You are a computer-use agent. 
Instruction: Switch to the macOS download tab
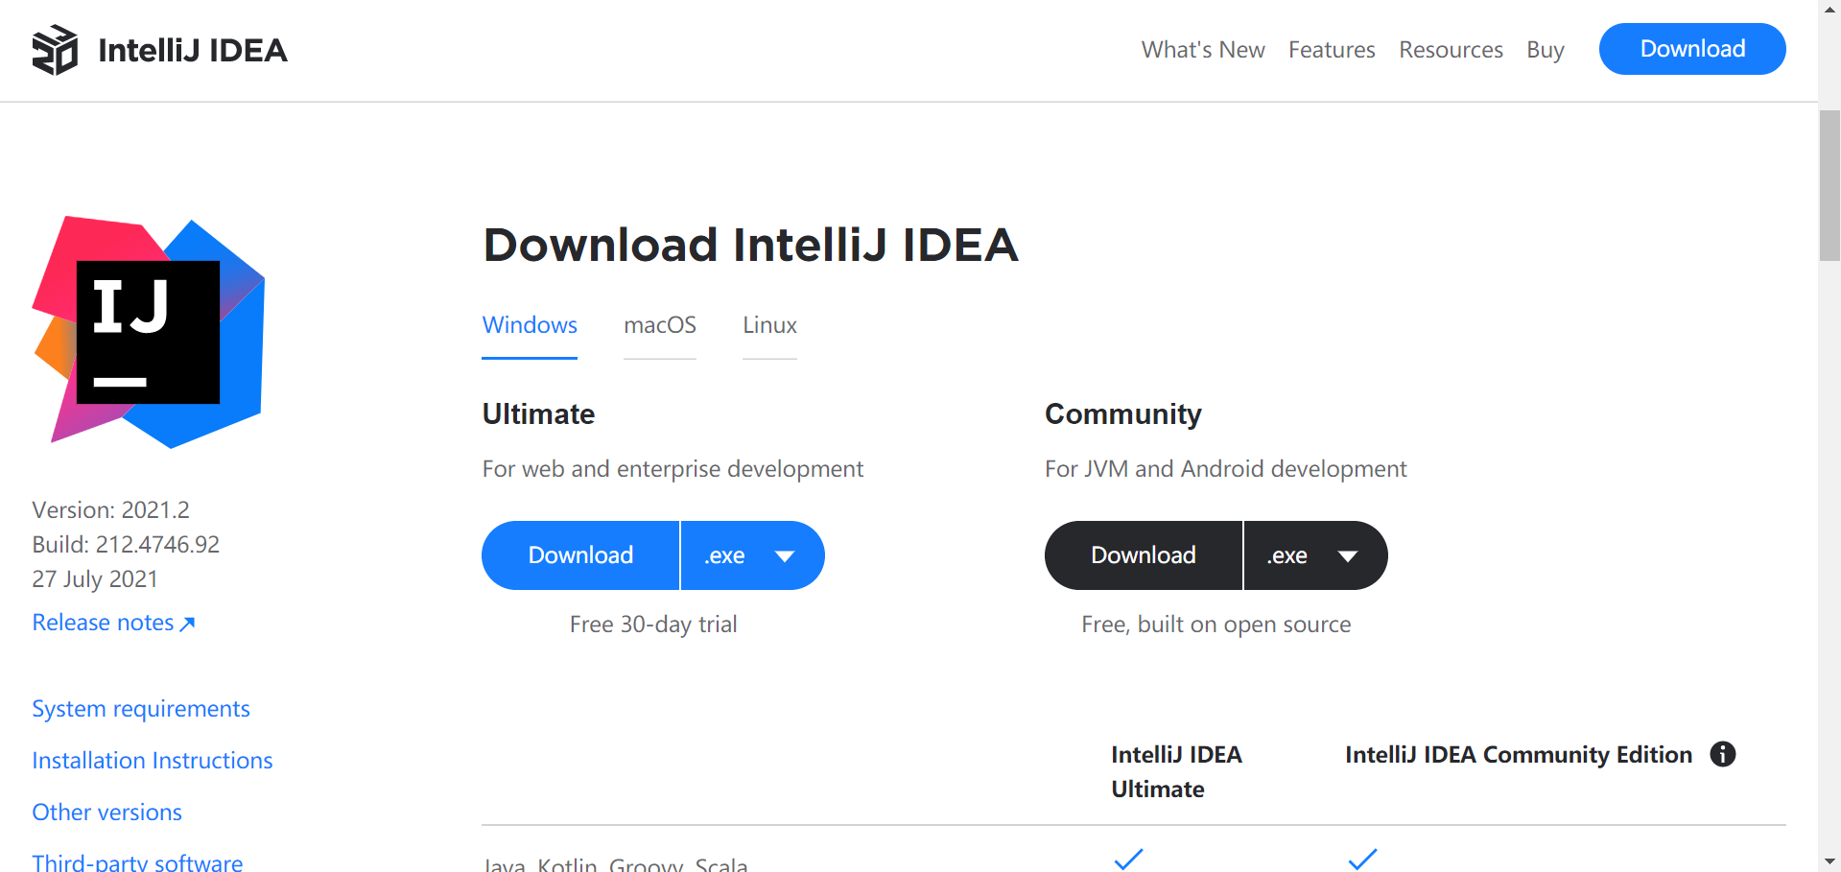(x=660, y=325)
